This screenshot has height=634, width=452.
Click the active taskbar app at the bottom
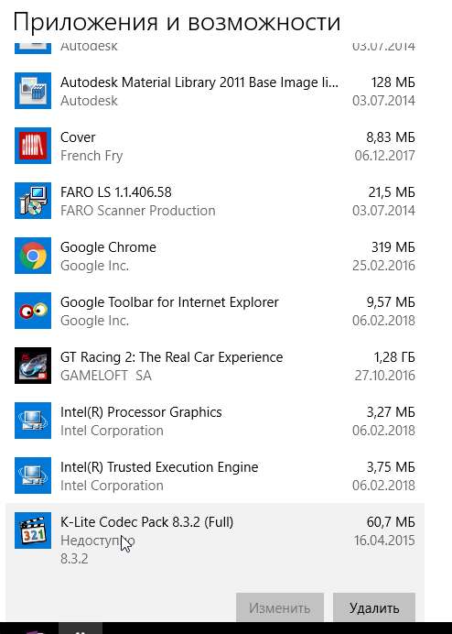81,629
